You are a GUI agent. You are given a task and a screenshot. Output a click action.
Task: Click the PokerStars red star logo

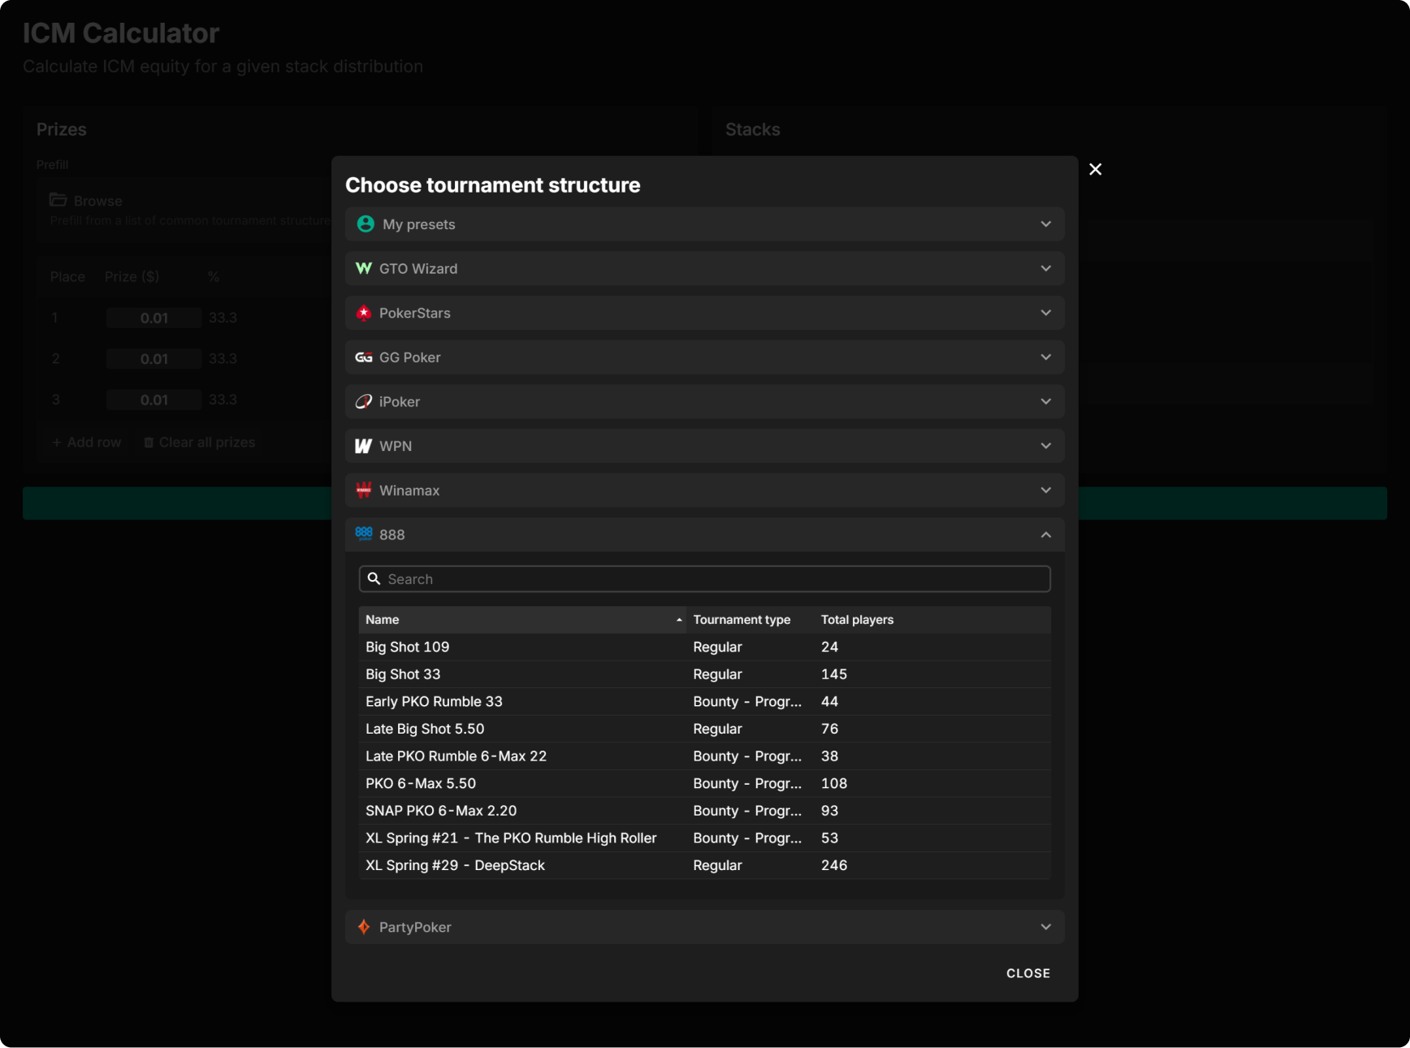tap(364, 313)
